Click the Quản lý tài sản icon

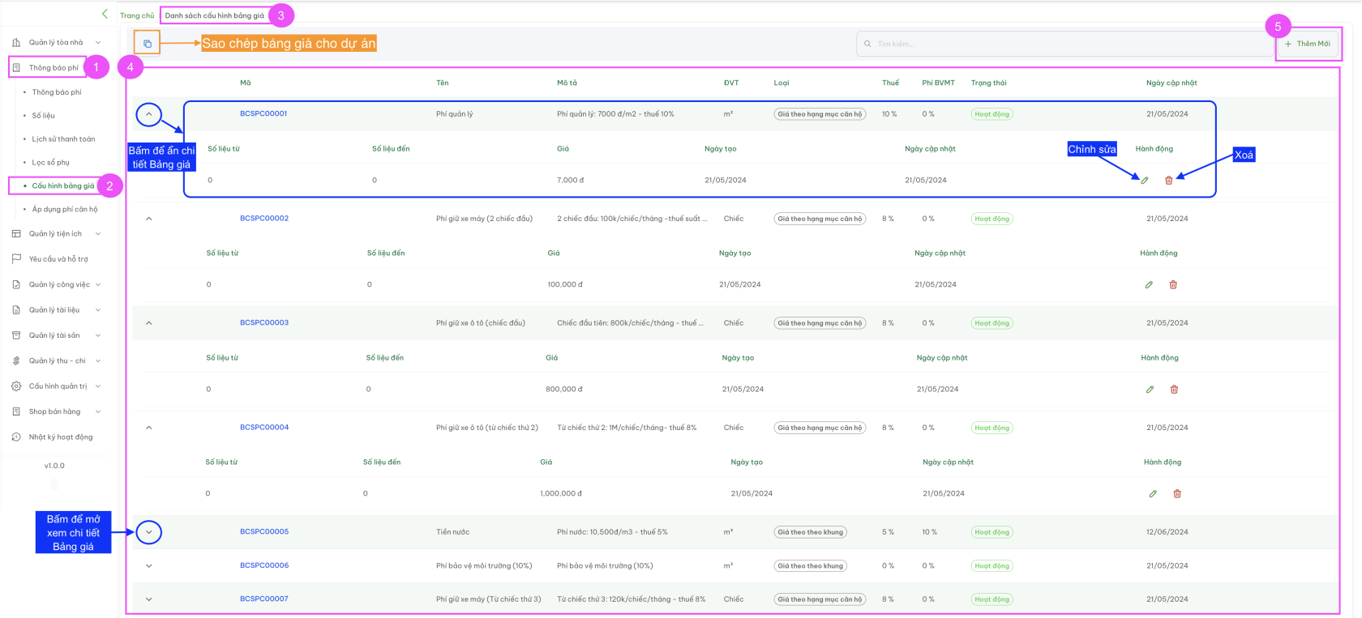tap(16, 335)
